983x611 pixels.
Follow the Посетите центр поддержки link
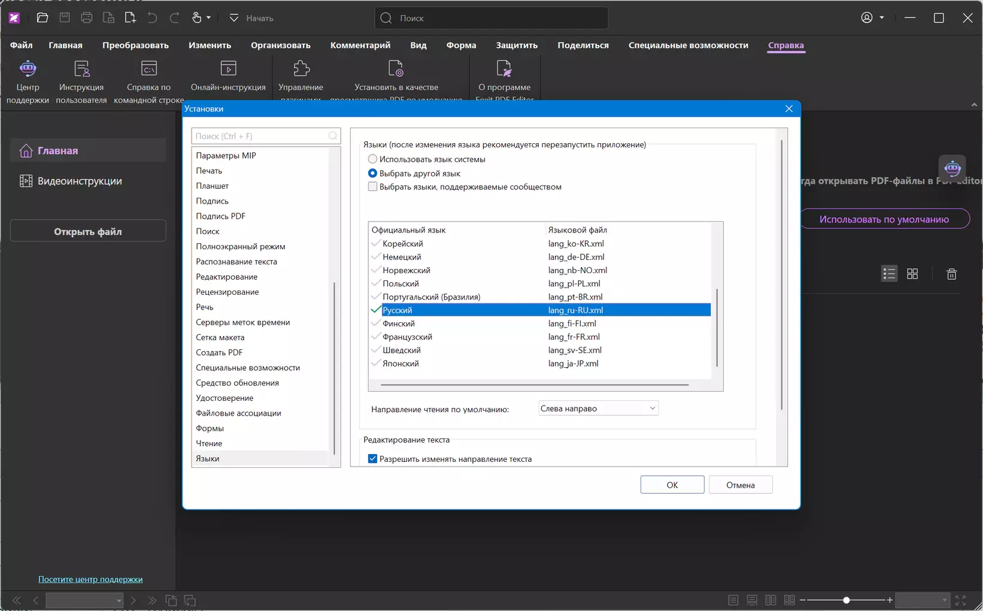point(90,579)
